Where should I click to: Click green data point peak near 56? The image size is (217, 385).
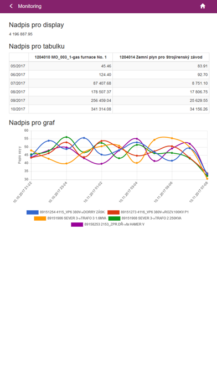[66, 137]
